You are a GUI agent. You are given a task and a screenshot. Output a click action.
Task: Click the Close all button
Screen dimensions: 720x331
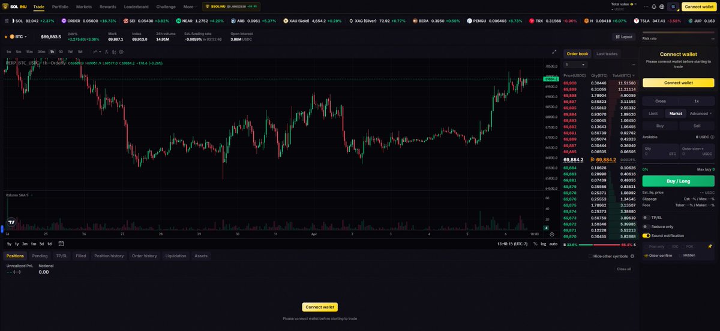[624, 269]
